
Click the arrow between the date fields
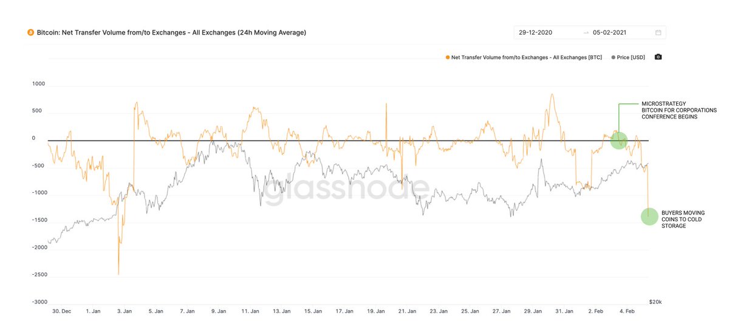tap(586, 32)
